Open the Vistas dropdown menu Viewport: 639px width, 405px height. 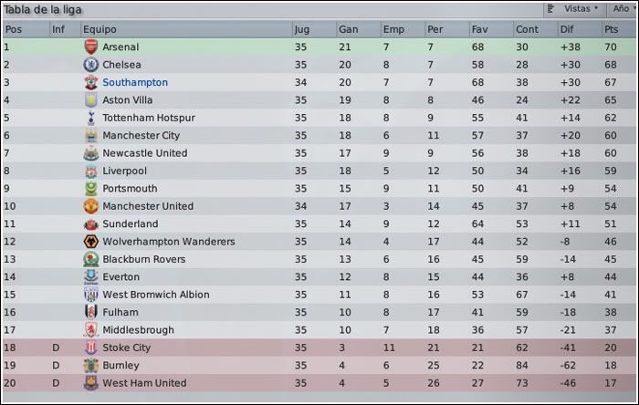click(x=581, y=8)
